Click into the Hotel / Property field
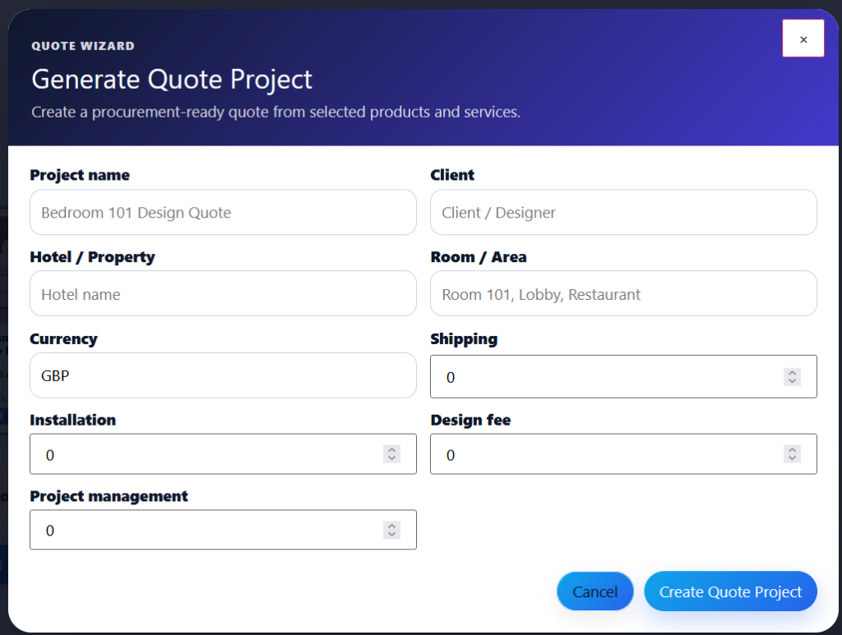The height and width of the screenshot is (635, 842). 223,294
